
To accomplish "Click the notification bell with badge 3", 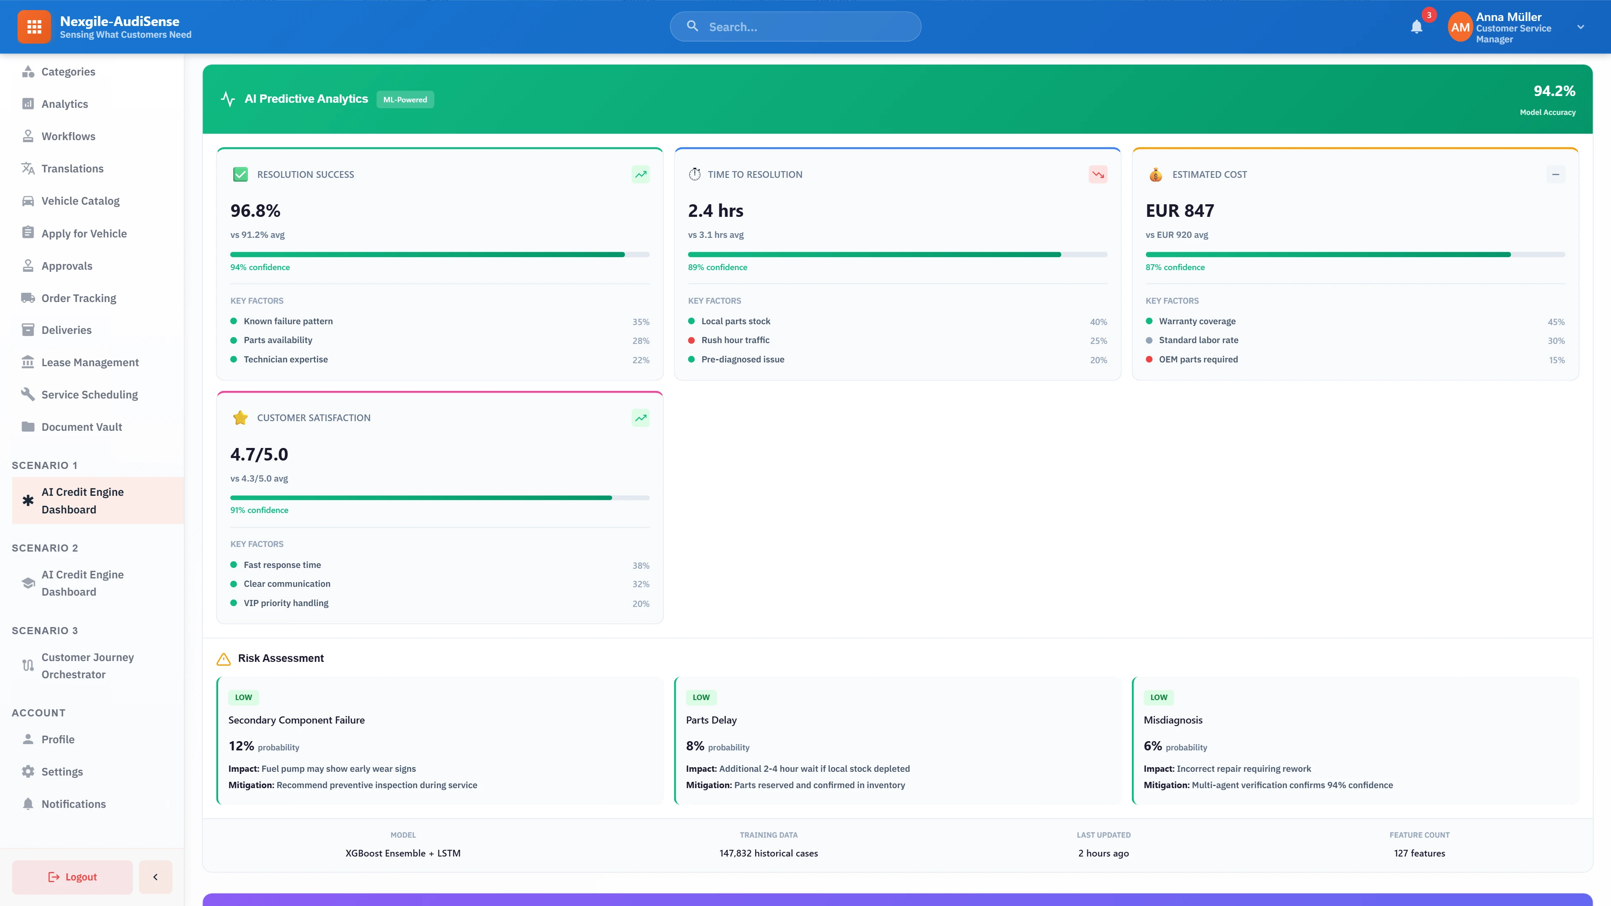I will (x=1416, y=27).
